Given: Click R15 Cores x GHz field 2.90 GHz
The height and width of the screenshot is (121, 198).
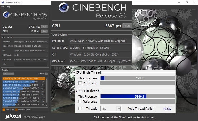Looking at the screenshot, I should (31, 46).
